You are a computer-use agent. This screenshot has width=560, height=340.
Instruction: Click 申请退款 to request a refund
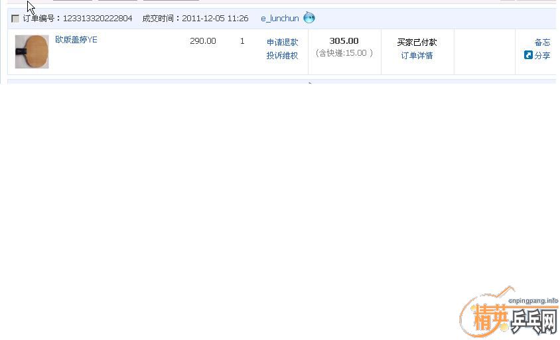(x=282, y=42)
